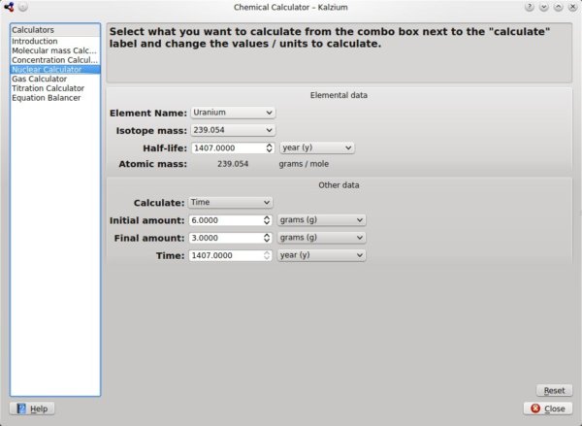Change Initial amount unit grams (g)
The width and height of the screenshot is (582, 426).
(321, 220)
